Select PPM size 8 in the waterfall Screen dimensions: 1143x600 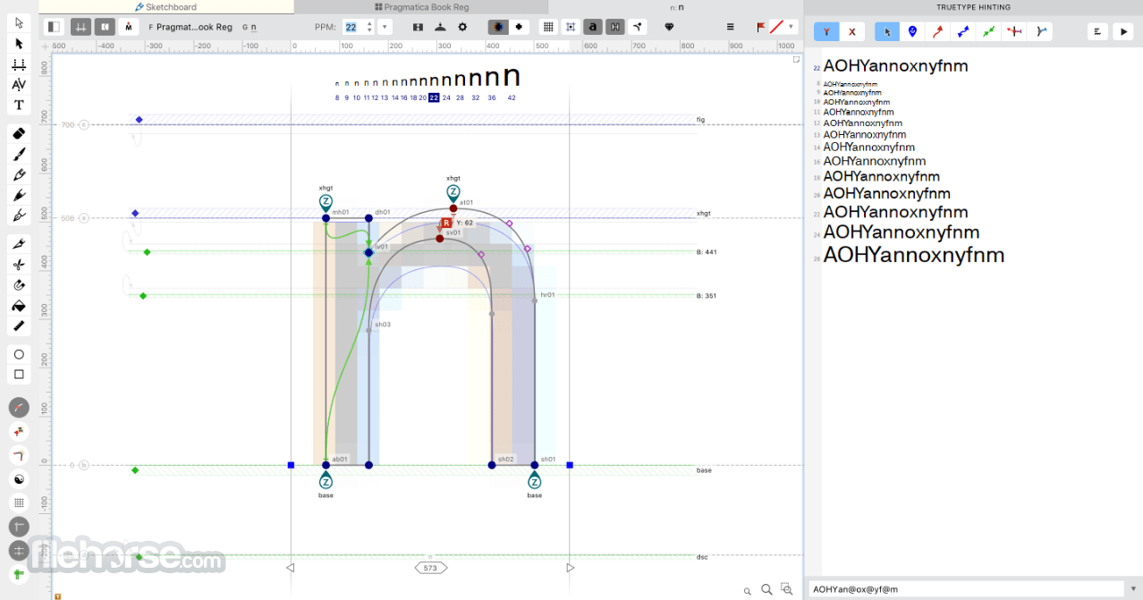click(x=337, y=97)
